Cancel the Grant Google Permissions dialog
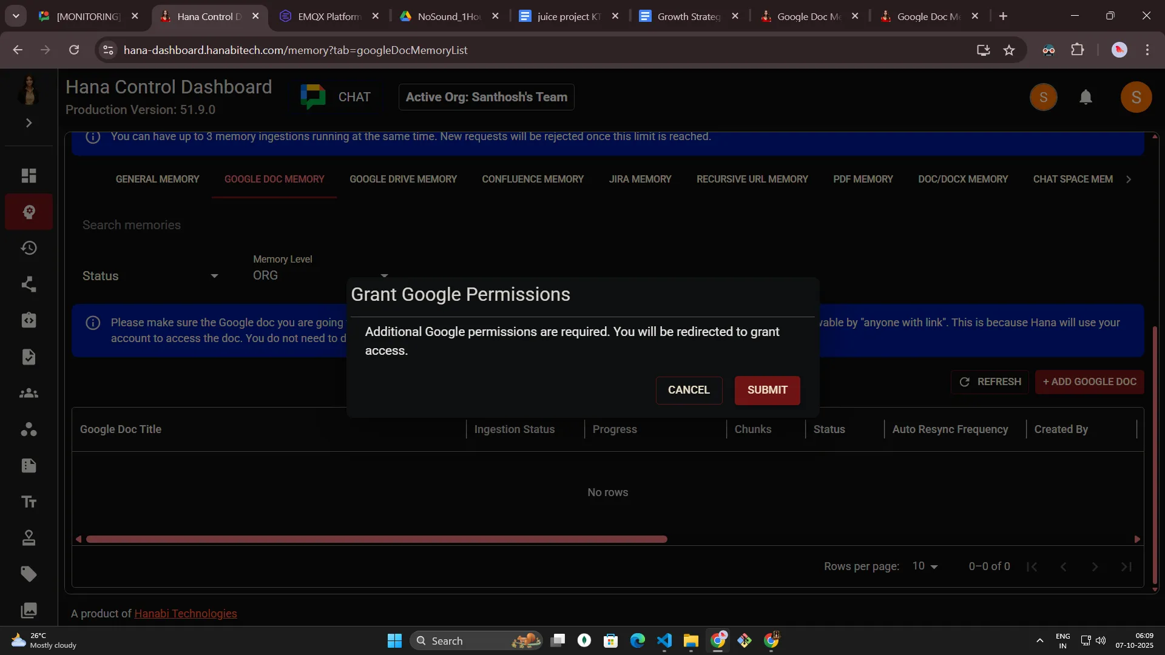1165x655 pixels. (x=689, y=390)
